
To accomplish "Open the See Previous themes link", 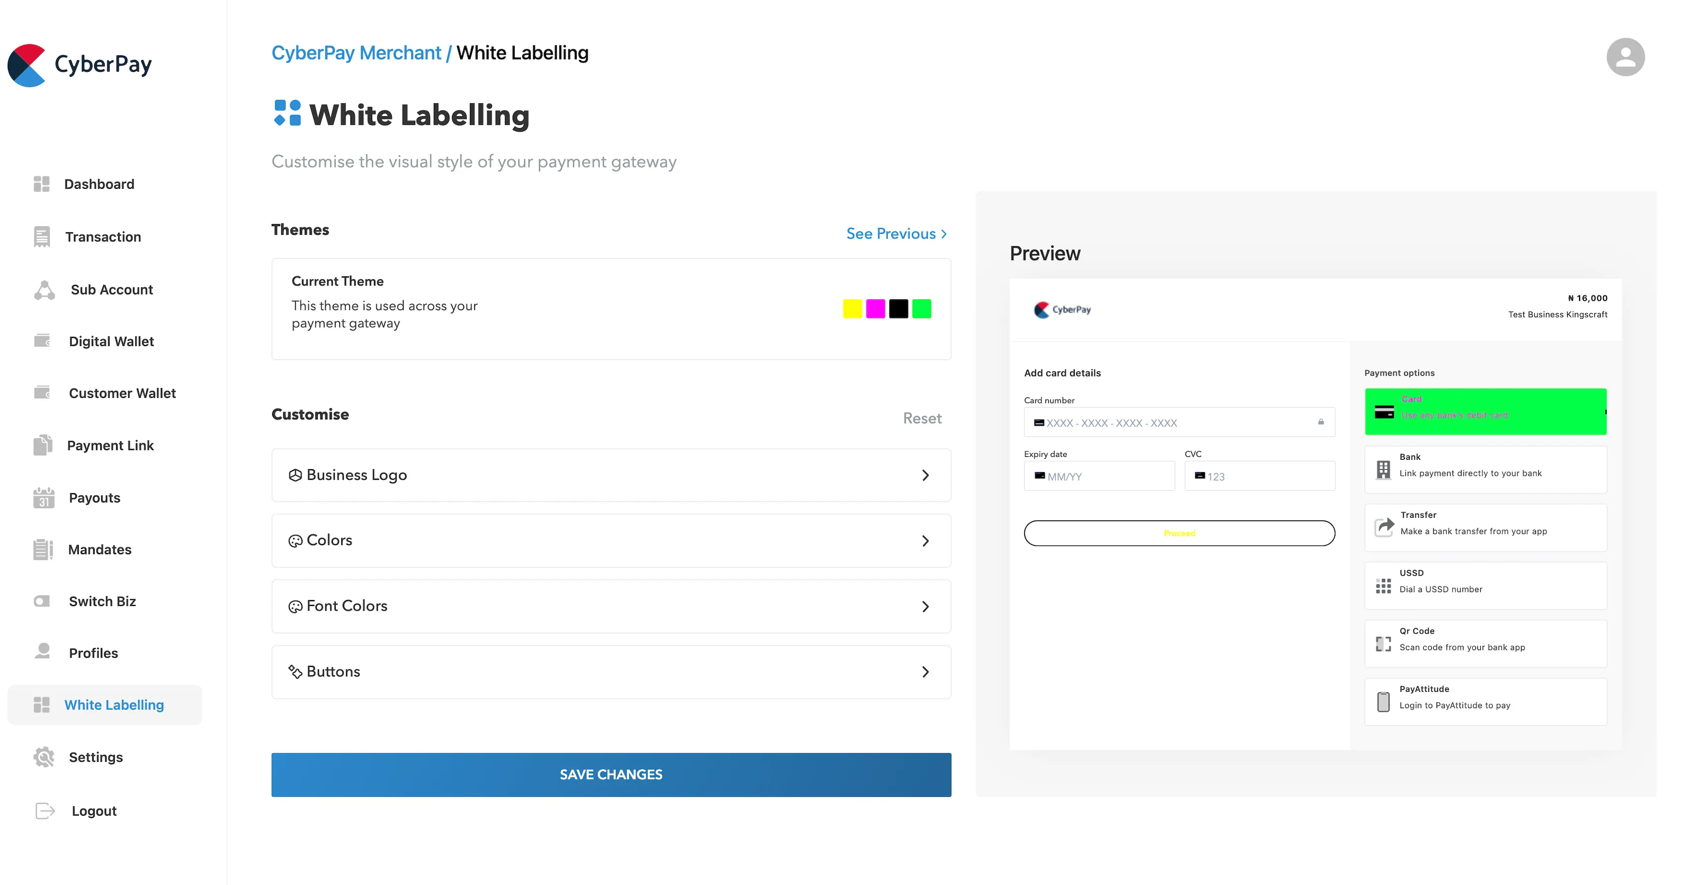I will coord(896,233).
